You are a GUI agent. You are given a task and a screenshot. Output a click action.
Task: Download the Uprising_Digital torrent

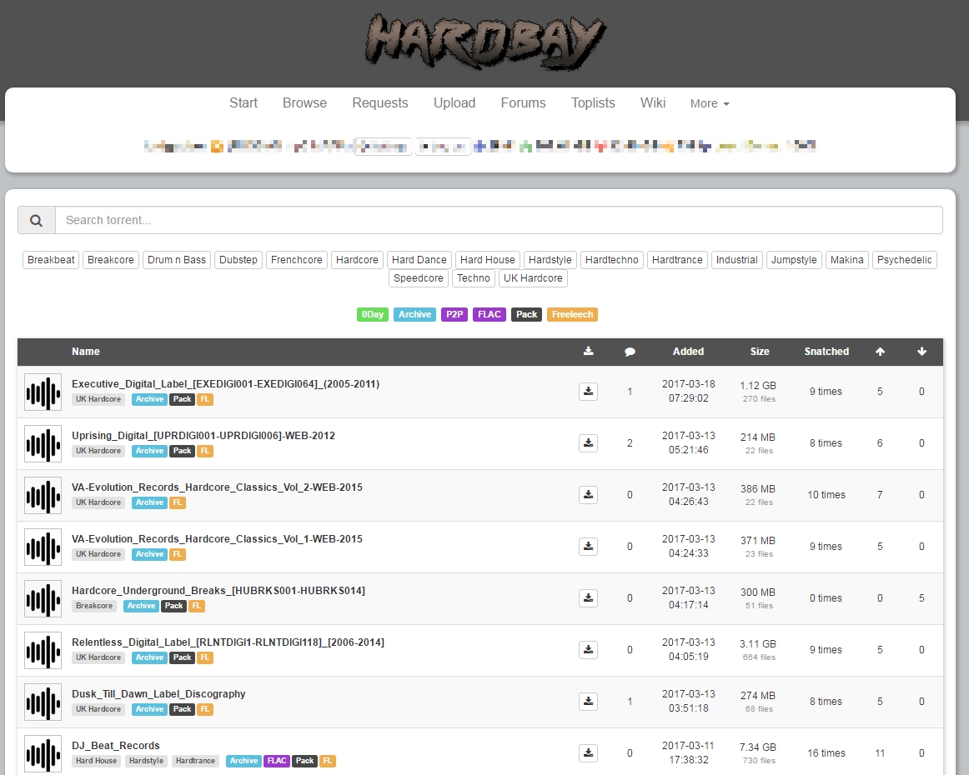coord(588,443)
